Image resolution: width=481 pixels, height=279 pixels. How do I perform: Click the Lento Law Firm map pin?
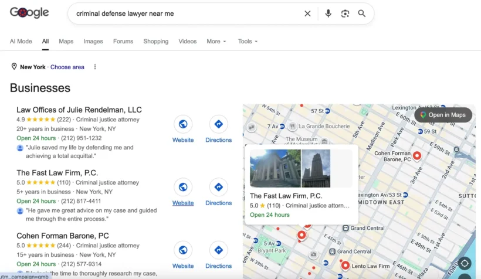click(345, 265)
